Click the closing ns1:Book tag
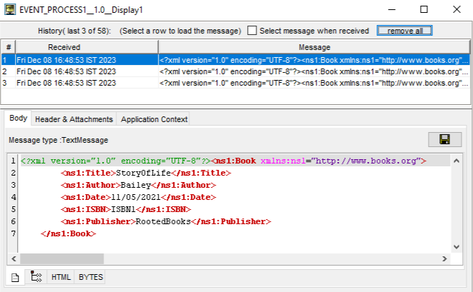473x292 pixels. pyautogui.click(x=69, y=233)
